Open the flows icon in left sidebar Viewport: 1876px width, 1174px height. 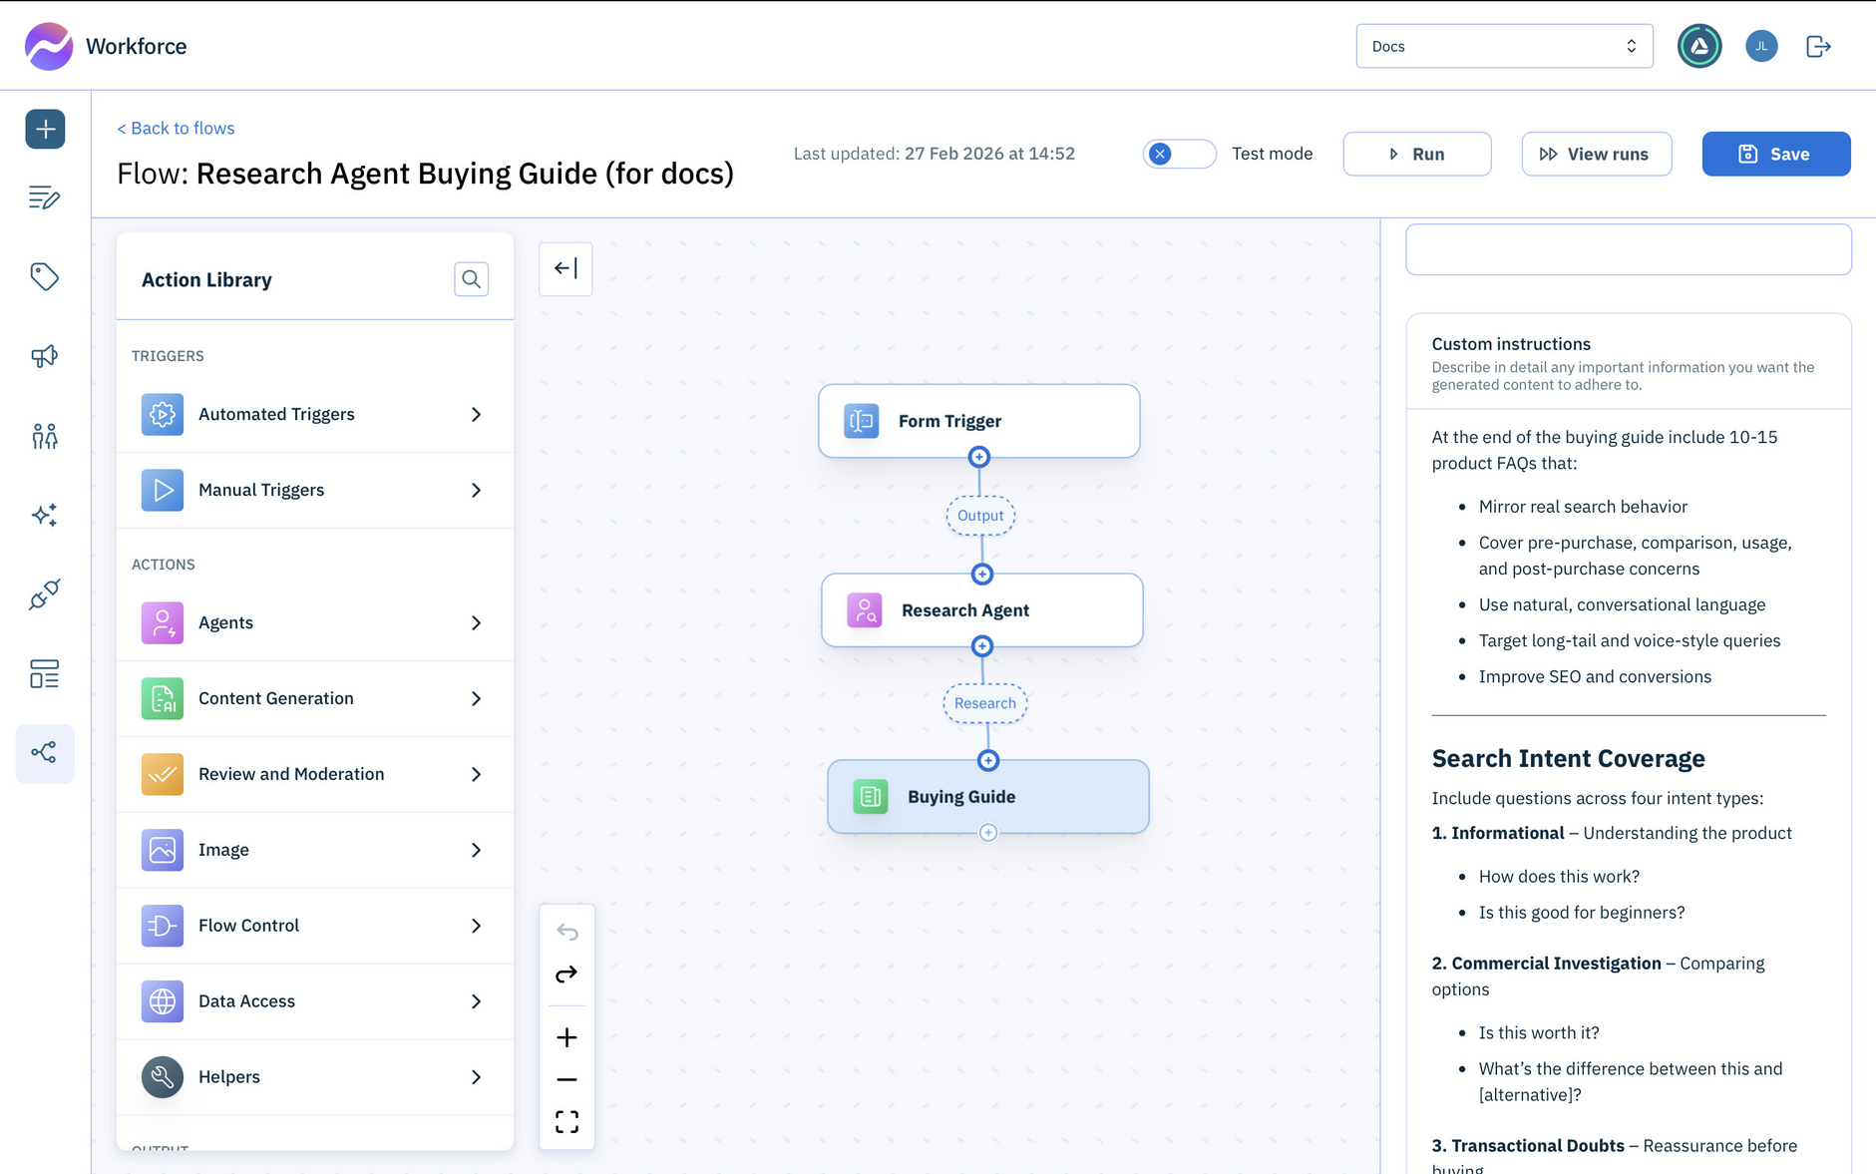45,753
